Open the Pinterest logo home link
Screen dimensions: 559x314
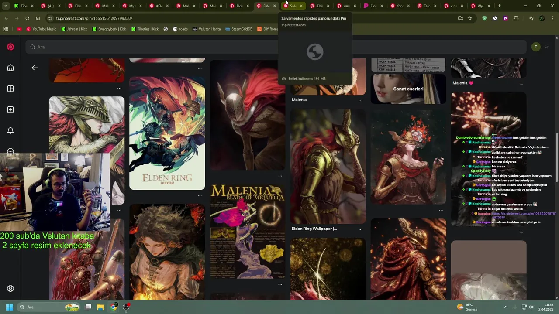[10, 47]
